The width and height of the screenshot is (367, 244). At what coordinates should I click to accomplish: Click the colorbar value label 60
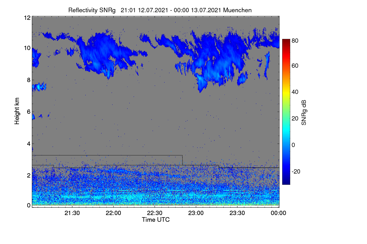coord(295,66)
